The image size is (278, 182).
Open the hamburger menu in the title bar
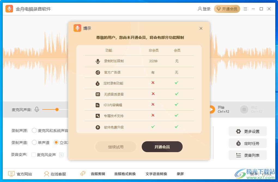pos(245,9)
